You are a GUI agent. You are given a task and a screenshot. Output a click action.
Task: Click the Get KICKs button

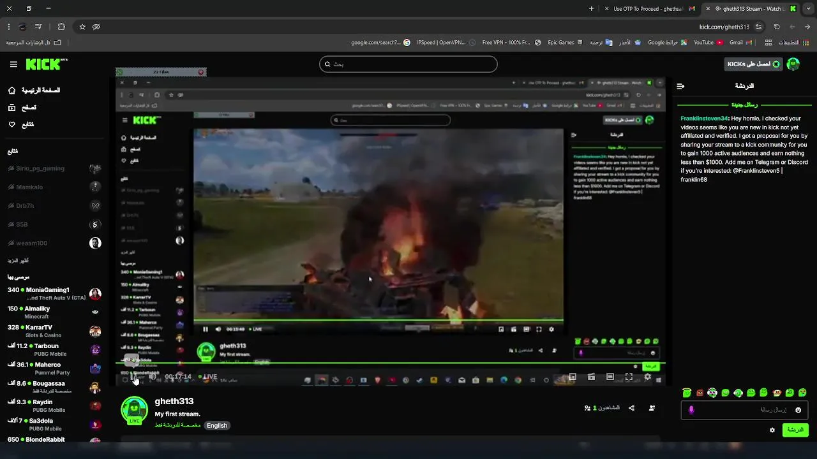[x=753, y=64]
